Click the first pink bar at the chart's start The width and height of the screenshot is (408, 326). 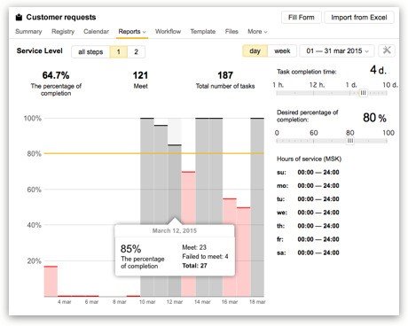51,281
